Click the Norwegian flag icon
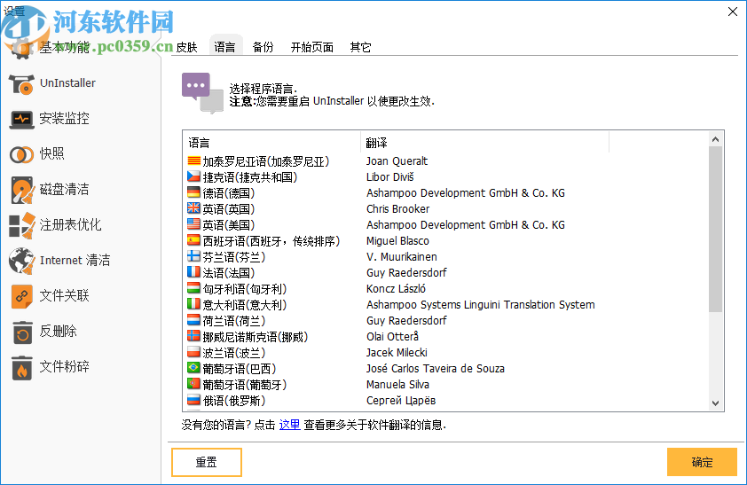This screenshot has width=747, height=485. click(x=193, y=337)
